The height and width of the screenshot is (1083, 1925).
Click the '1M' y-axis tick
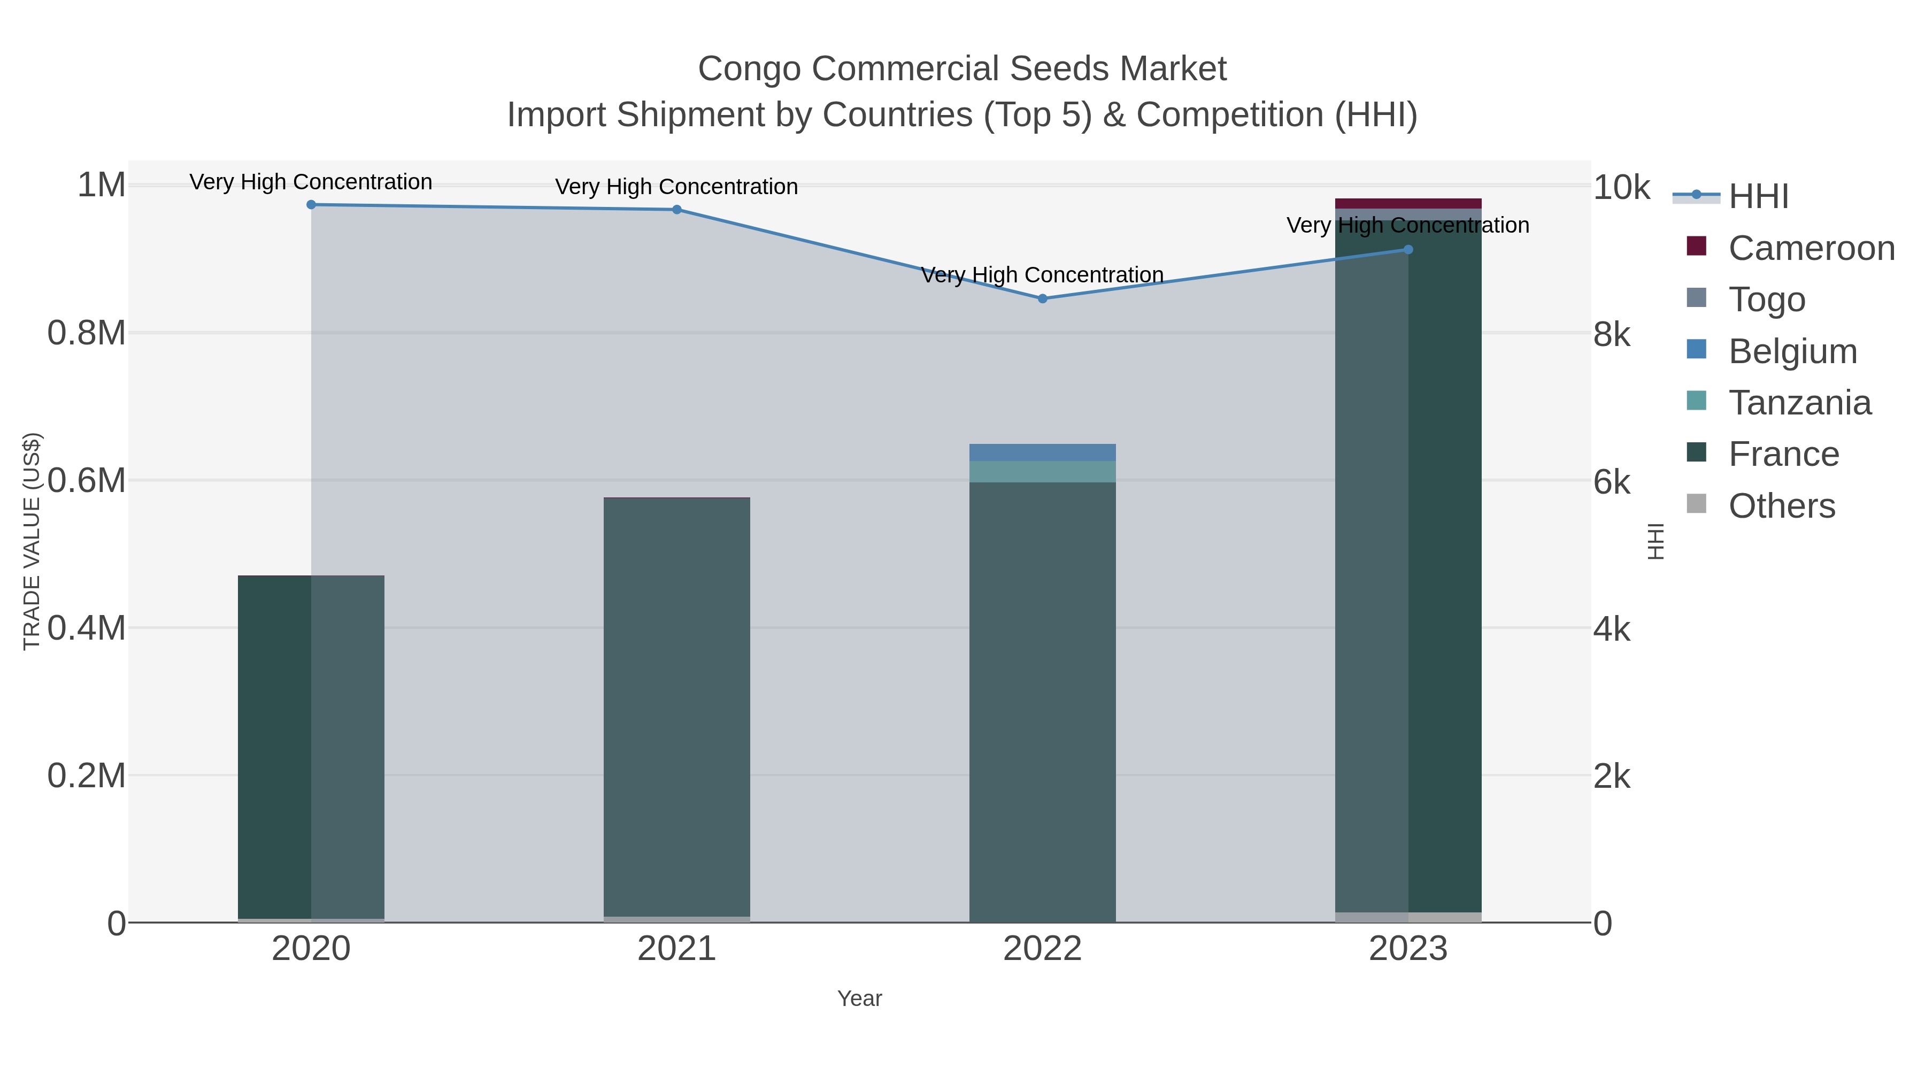(x=102, y=186)
